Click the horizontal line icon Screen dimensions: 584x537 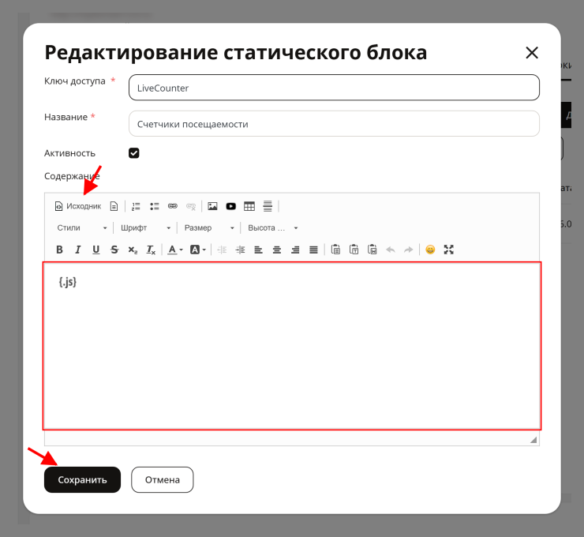click(x=268, y=206)
